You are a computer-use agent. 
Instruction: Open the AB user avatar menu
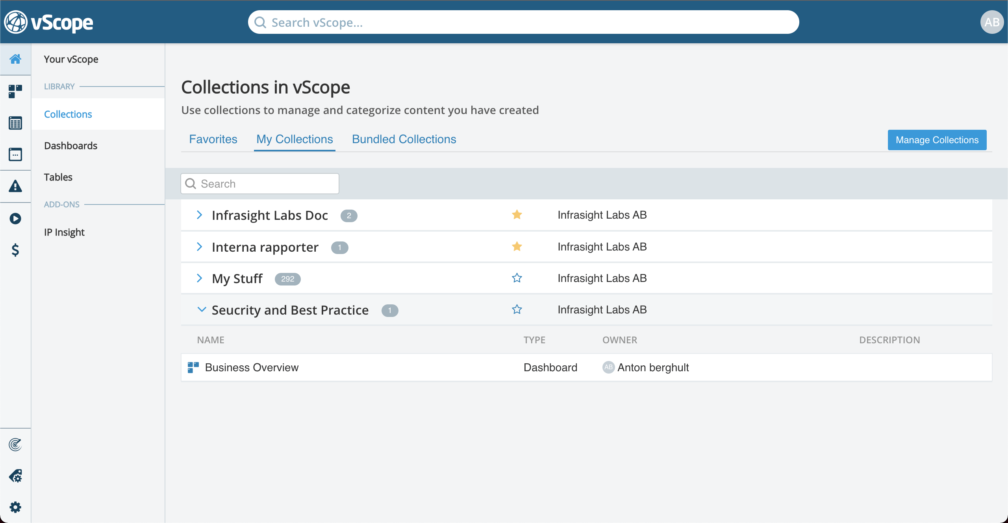tap(992, 22)
